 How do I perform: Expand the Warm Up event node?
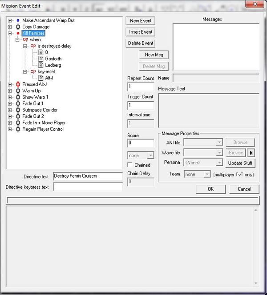(x=10, y=91)
